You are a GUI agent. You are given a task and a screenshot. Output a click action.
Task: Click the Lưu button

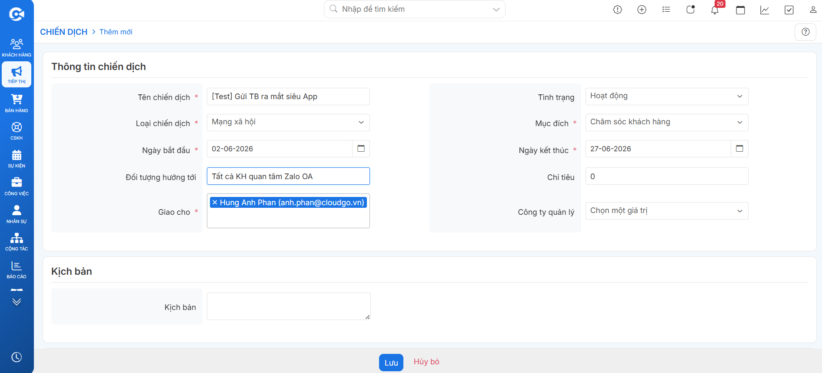click(x=391, y=363)
